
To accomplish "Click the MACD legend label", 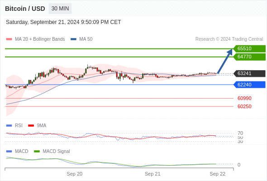I will pos(21,152).
